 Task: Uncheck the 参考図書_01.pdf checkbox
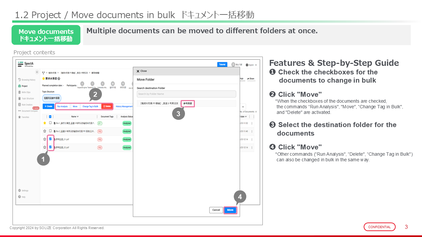point(50,139)
